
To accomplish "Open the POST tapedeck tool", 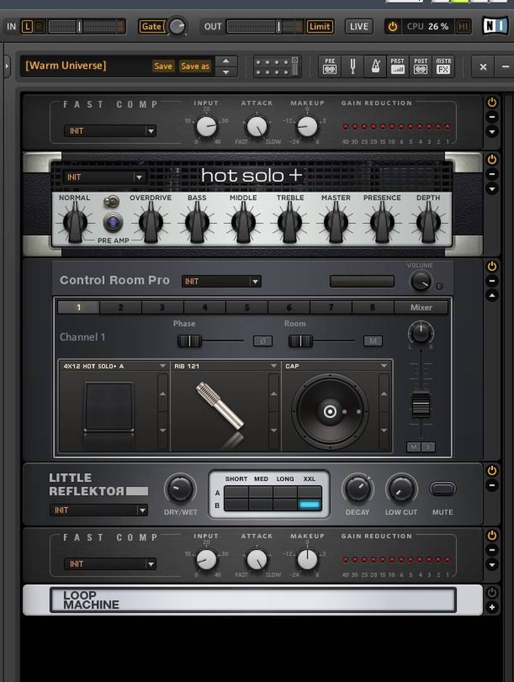I will (x=421, y=66).
